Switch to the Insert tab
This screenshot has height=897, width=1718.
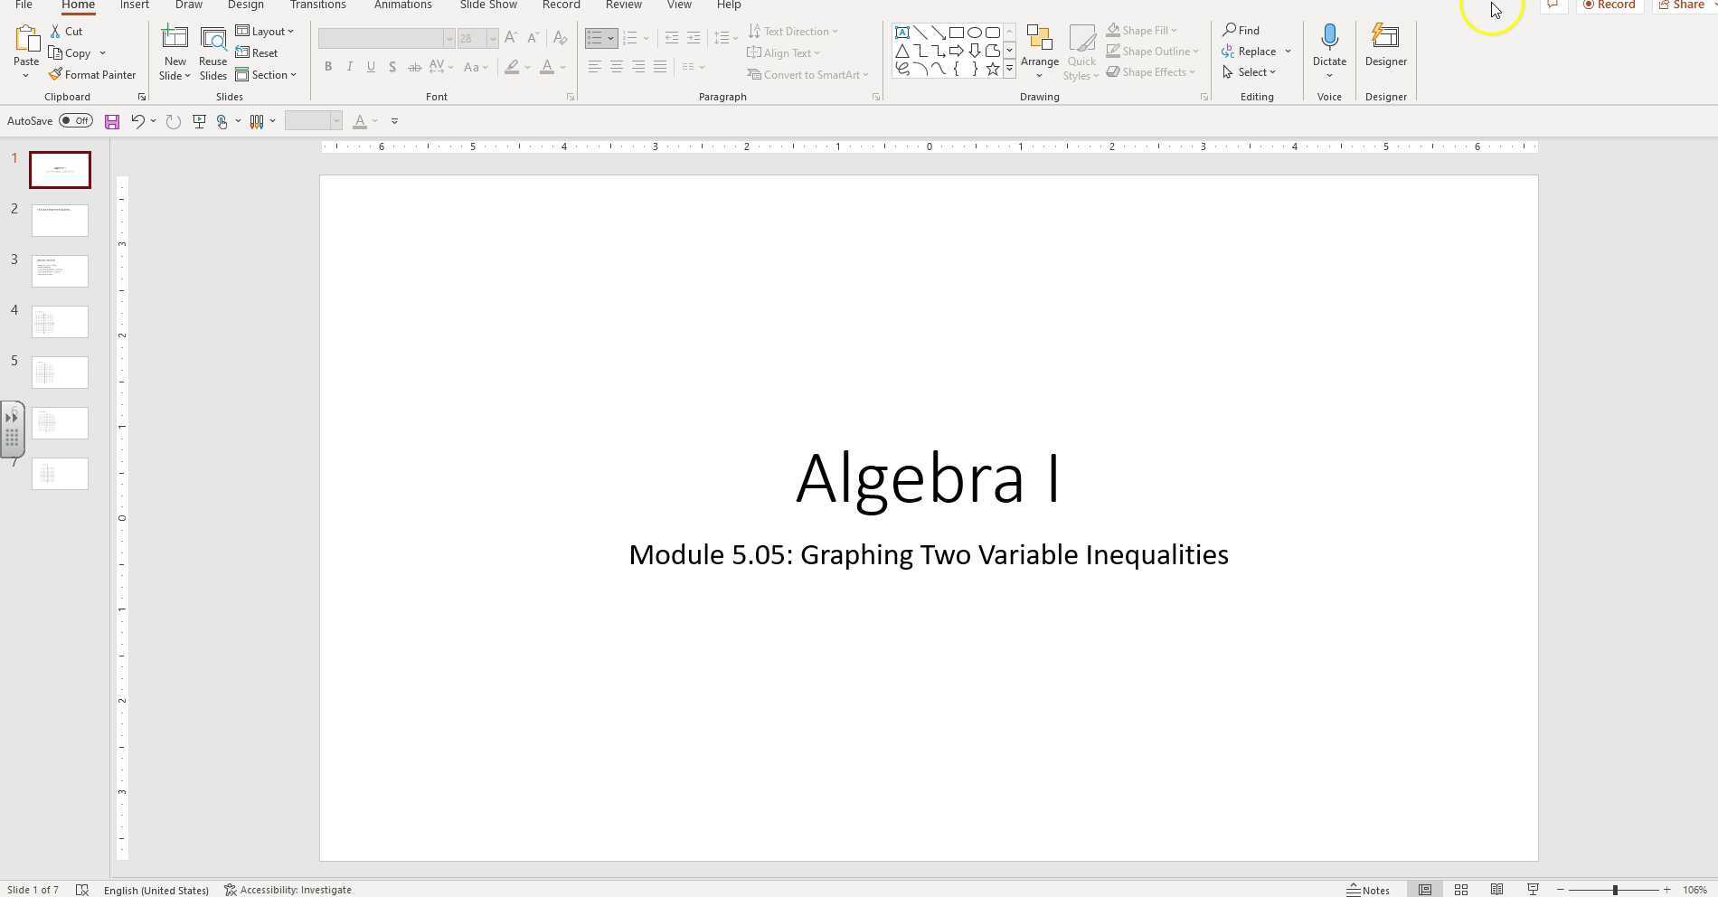coord(135,5)
